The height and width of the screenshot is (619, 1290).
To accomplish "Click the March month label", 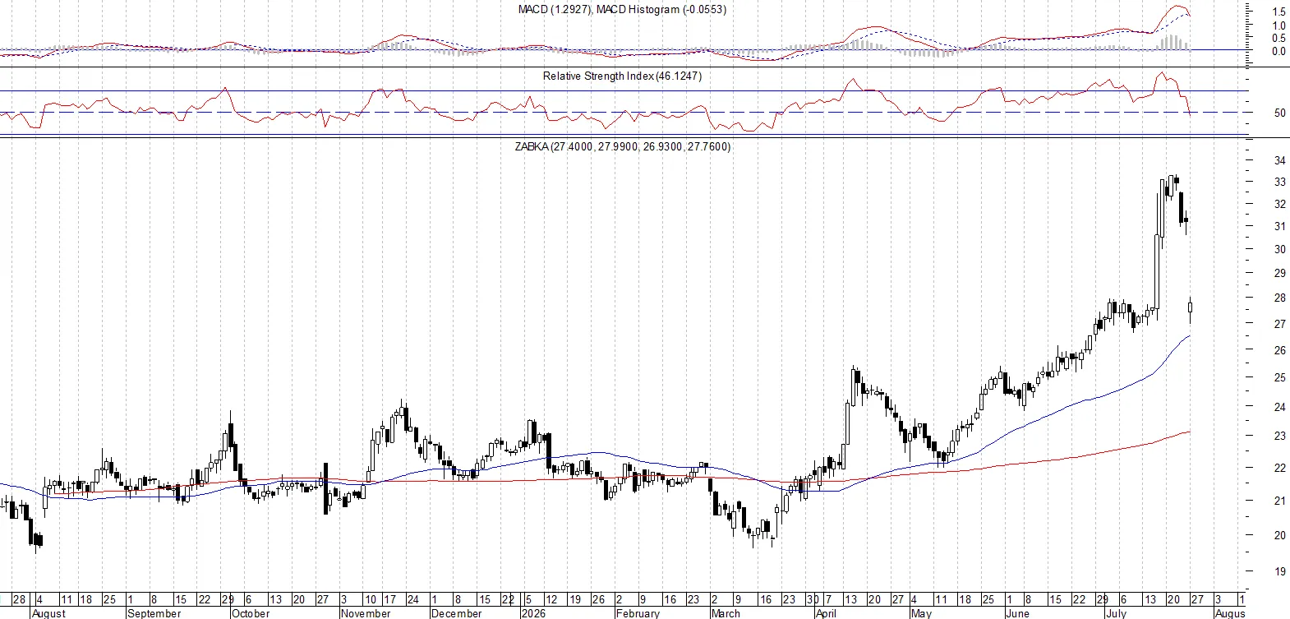I will coord(726,613).
